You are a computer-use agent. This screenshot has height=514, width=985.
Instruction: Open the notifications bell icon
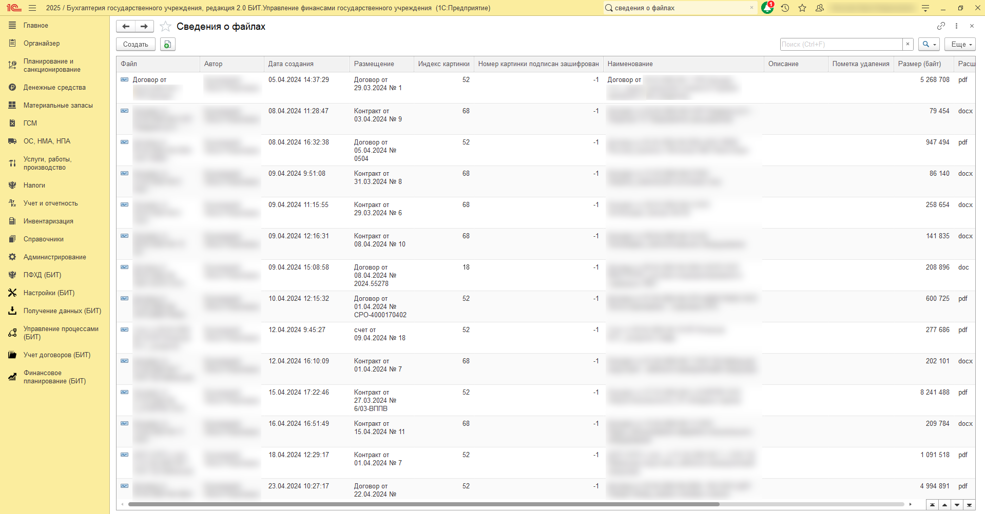(x=767, y=8)
